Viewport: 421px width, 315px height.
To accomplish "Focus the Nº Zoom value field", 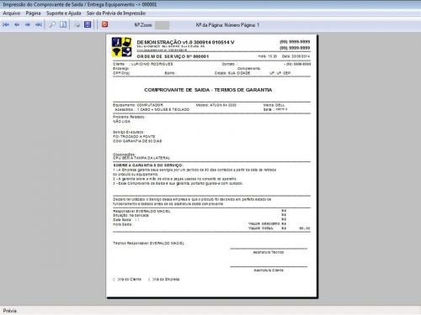I will 163,25.
